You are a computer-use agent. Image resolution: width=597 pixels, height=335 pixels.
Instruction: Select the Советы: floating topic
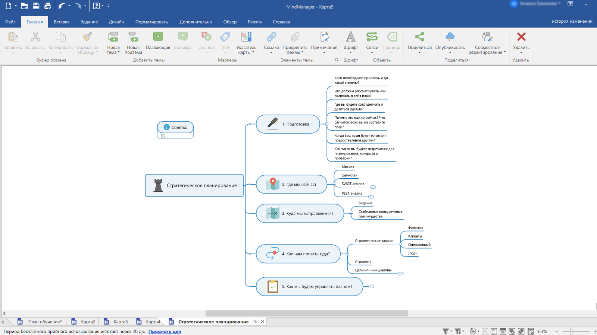[175, 127]
